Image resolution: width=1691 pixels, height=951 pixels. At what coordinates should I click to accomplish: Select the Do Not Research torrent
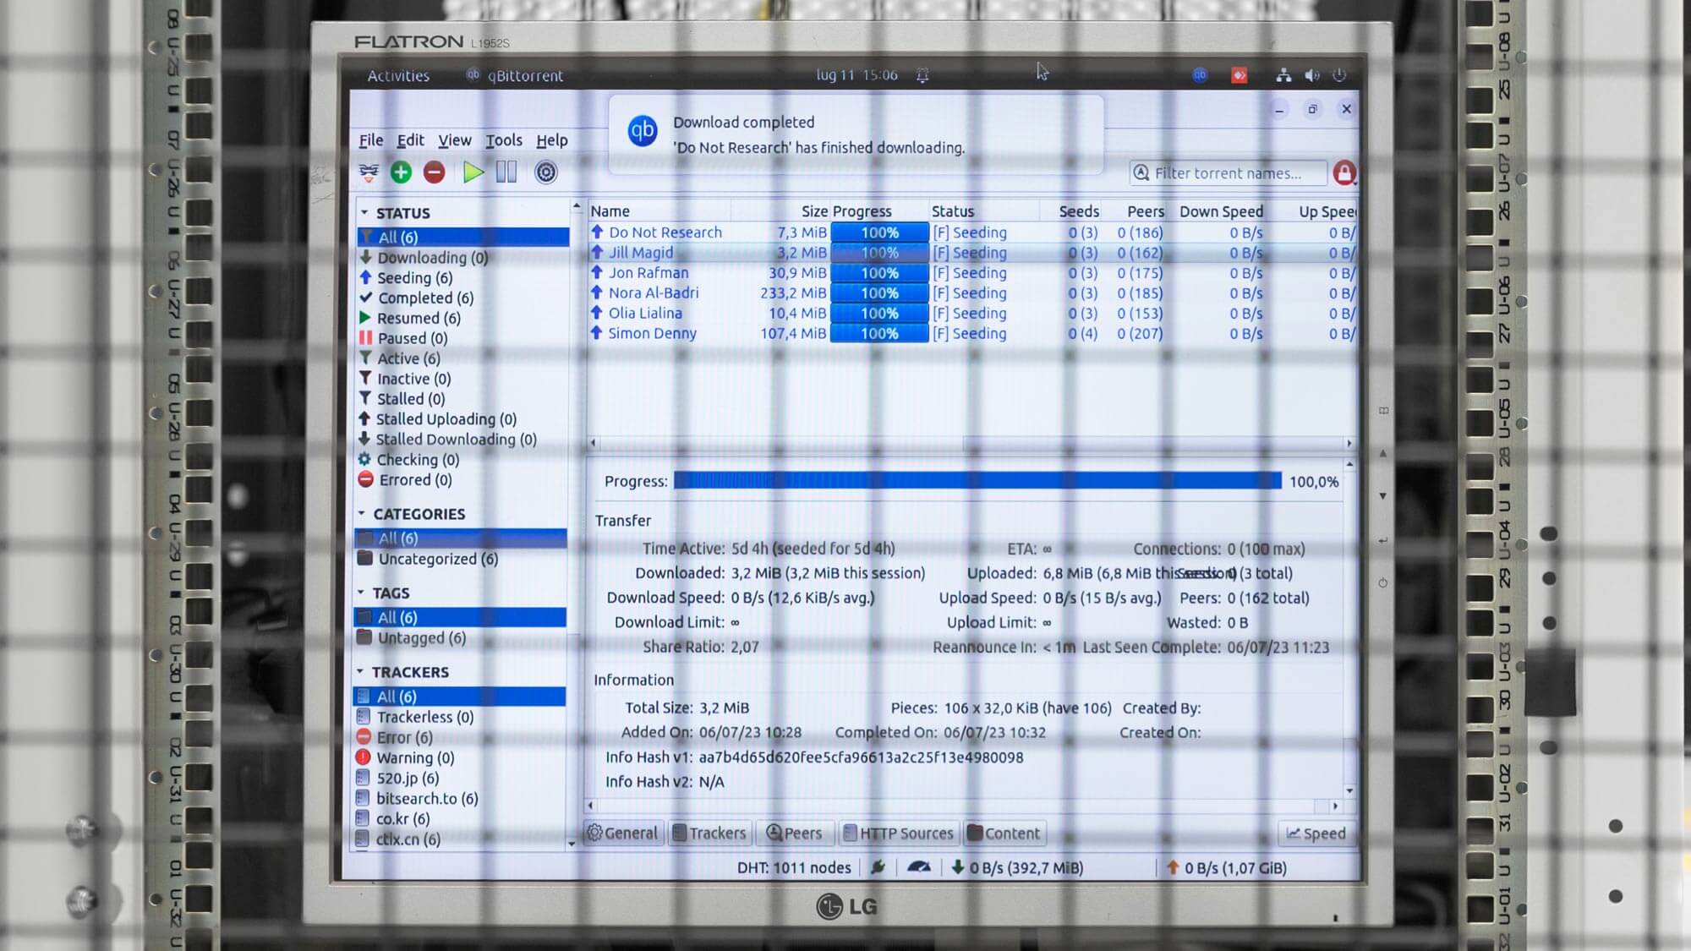click(x=972, y=232)
